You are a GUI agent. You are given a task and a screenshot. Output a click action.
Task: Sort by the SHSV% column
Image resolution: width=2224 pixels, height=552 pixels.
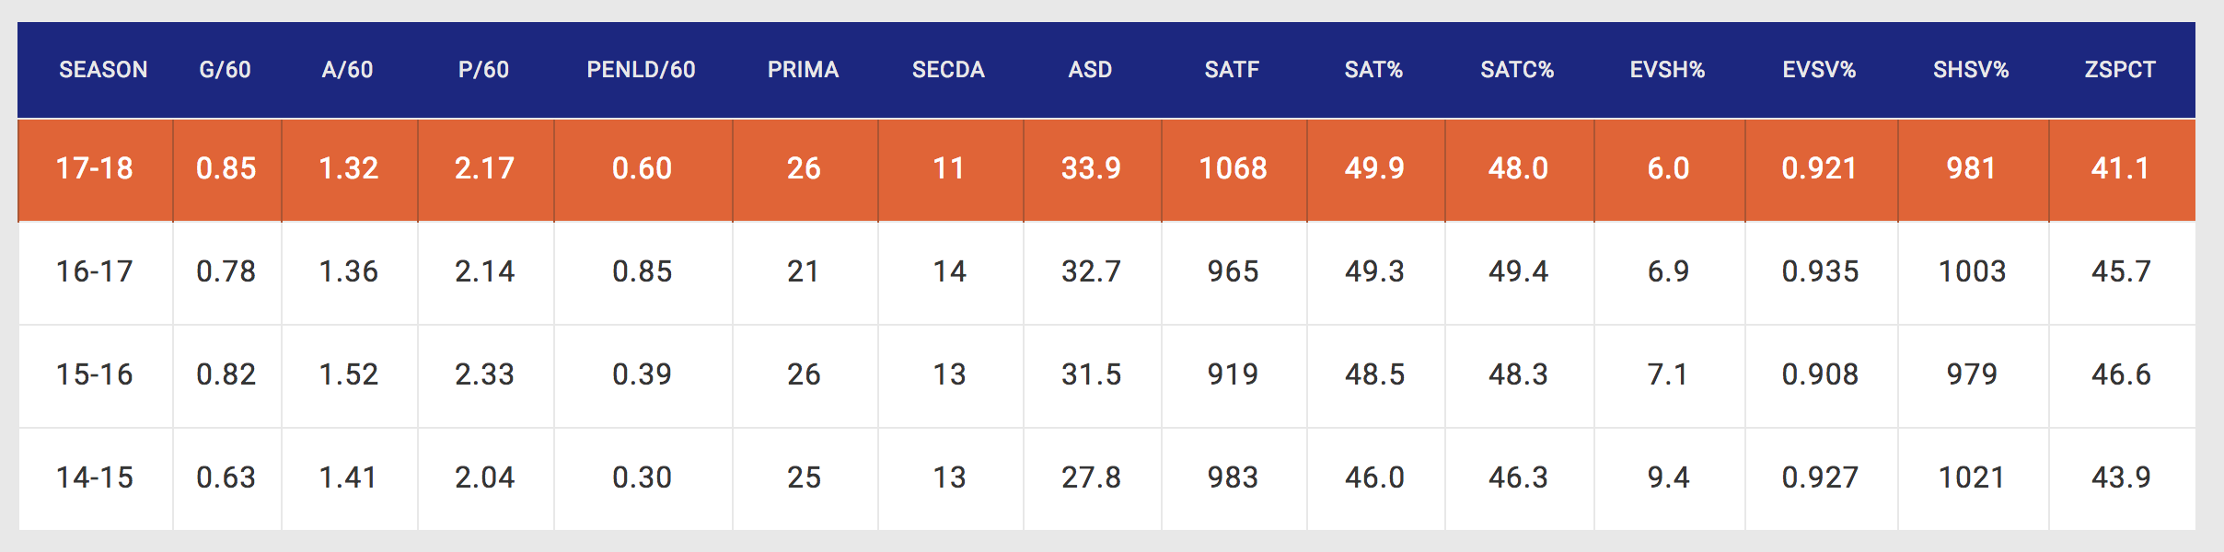[x=1972, y=70]
